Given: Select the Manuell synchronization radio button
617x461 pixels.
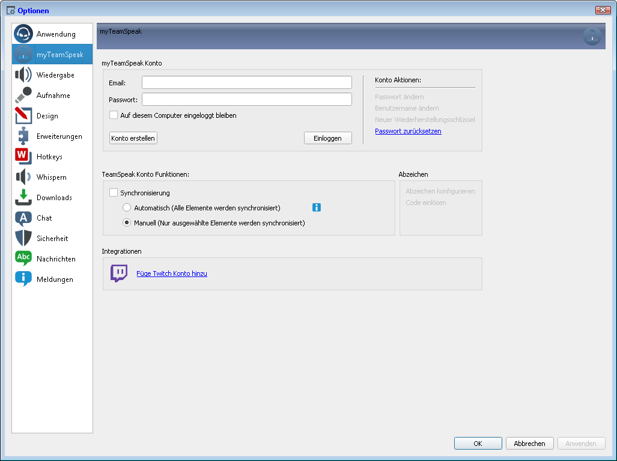Looking at the screenshot, I should [127, 222].
